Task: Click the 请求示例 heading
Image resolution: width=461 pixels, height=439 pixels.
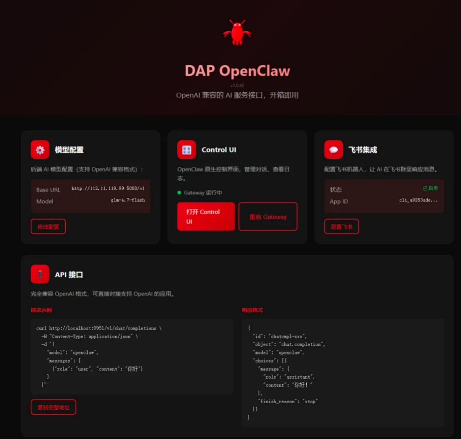Action: point(41,310)
